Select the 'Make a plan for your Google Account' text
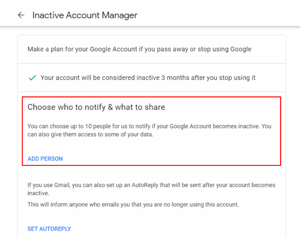 (139, 49)
